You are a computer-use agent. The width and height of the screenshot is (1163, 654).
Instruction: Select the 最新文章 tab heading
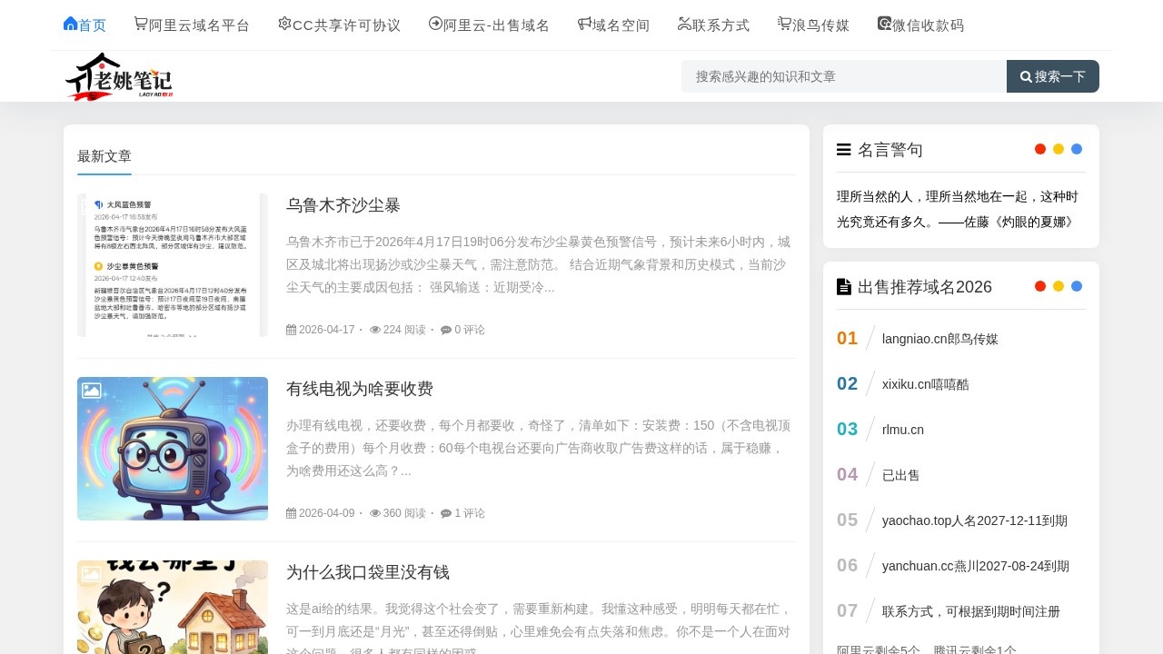[x=104, y=156]
